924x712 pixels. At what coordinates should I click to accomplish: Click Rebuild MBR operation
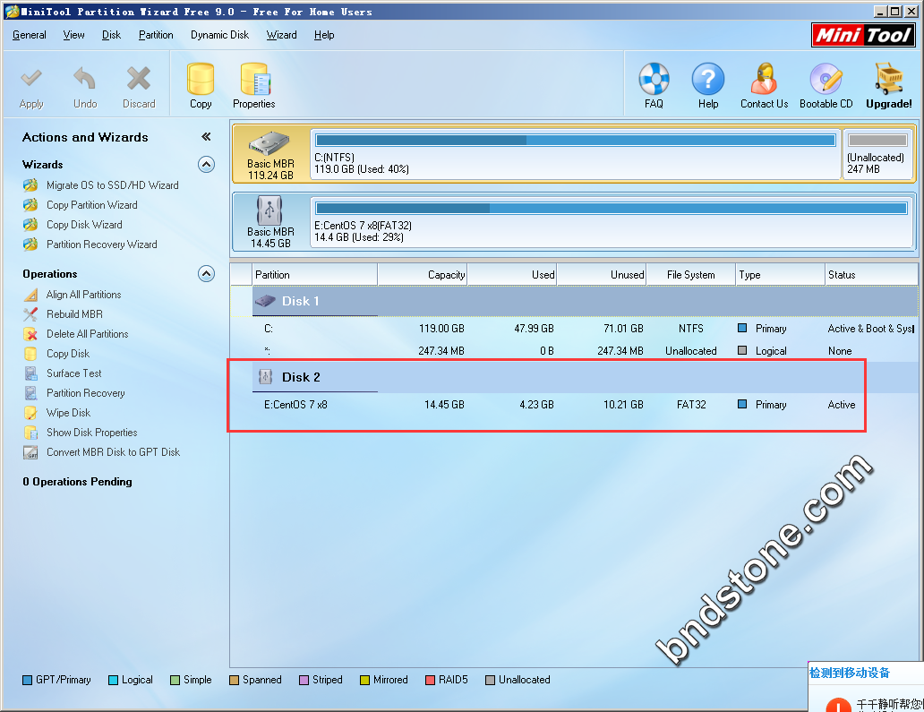point(74,314)
